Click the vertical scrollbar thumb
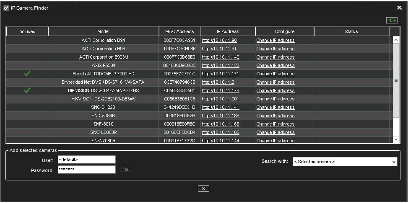 click(x=396, y=80)
